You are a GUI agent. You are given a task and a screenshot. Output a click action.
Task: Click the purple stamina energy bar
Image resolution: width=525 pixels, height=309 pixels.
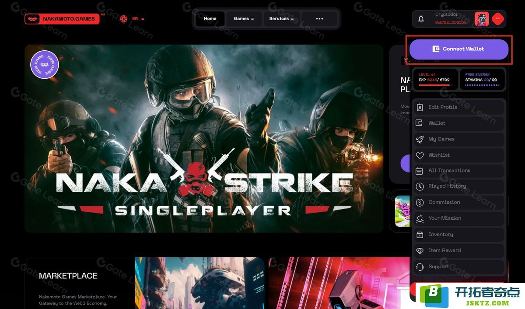(481, 85)
